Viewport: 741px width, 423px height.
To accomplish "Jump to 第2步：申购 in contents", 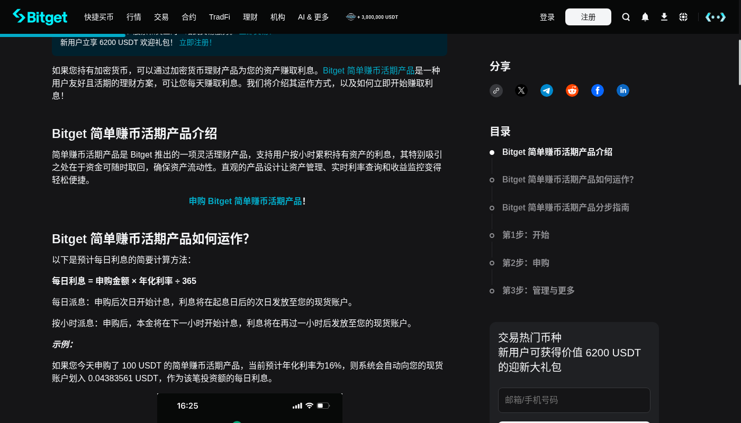I will [x=526, y=263].
